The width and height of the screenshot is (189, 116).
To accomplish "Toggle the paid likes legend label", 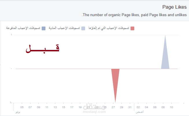I will pyautogui.click(x=23, y=28).
